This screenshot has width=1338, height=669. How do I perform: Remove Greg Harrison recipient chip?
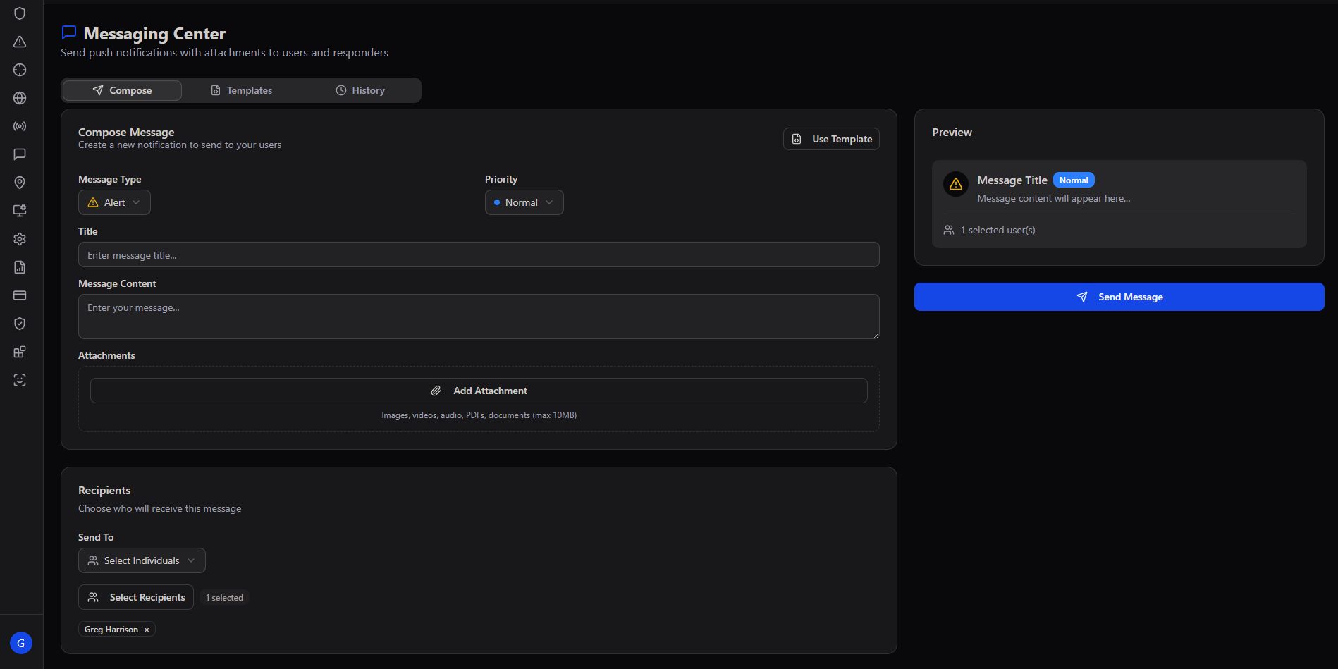point(147,630)
